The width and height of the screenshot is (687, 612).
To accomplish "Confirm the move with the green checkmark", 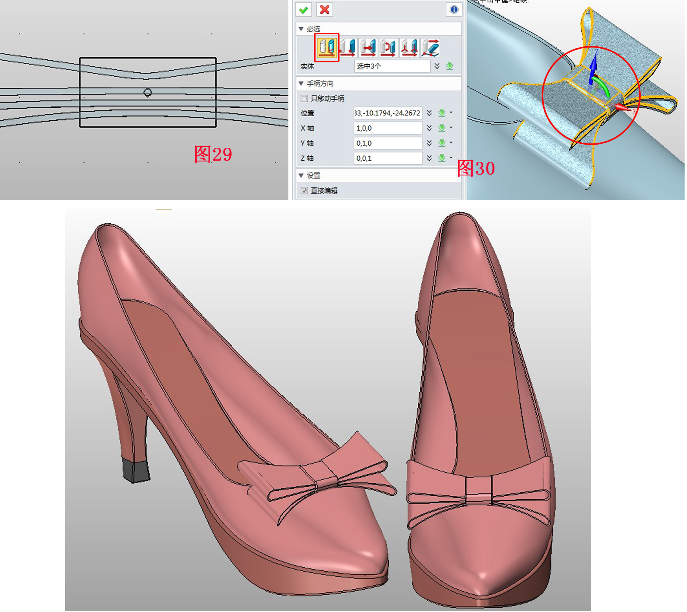I will (x=304, y=10).
